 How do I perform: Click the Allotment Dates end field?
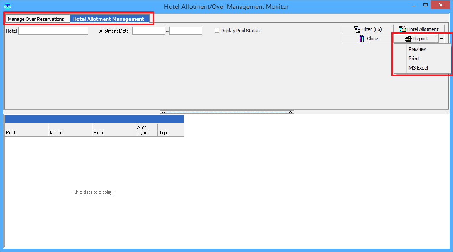[x=185, y=31]
